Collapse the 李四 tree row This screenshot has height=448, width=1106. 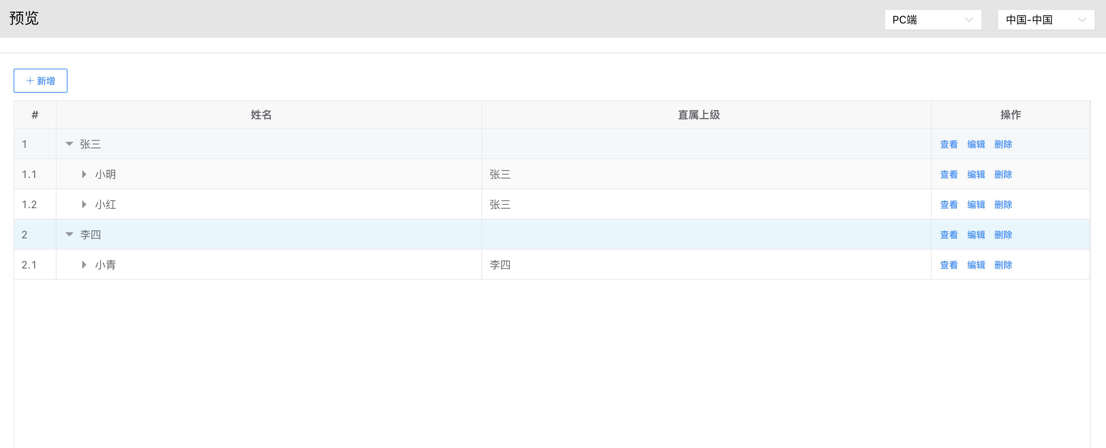69,234
